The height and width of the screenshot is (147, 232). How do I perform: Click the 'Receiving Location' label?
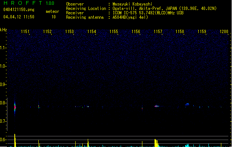coord(86,8)
